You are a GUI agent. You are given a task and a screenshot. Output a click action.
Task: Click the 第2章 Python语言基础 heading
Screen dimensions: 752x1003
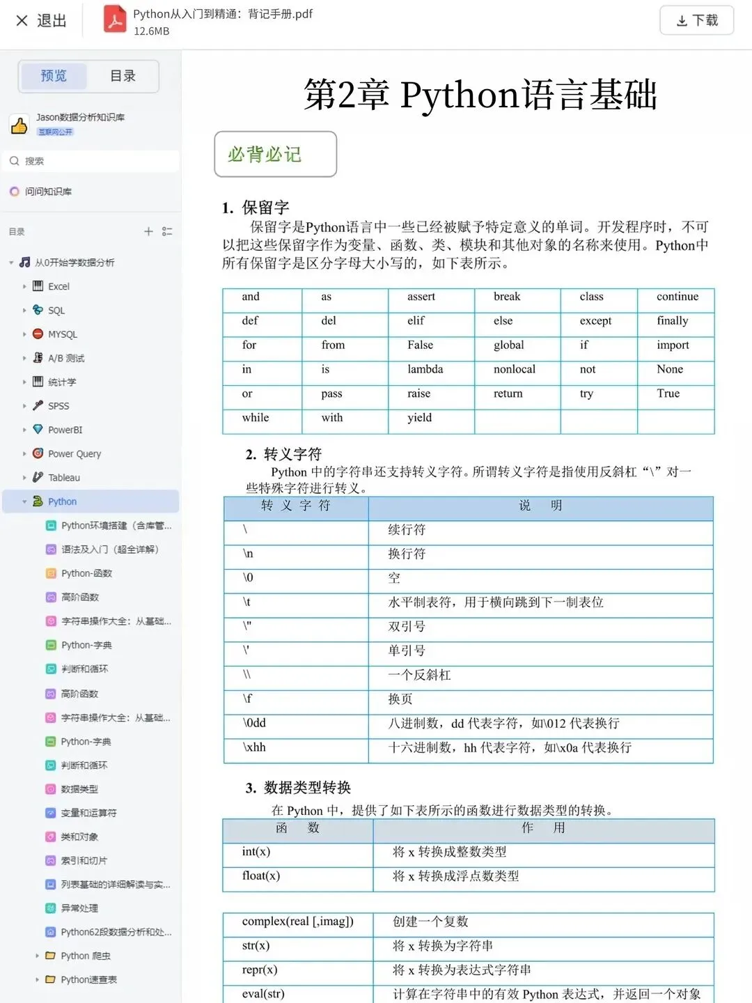(480, 95)
